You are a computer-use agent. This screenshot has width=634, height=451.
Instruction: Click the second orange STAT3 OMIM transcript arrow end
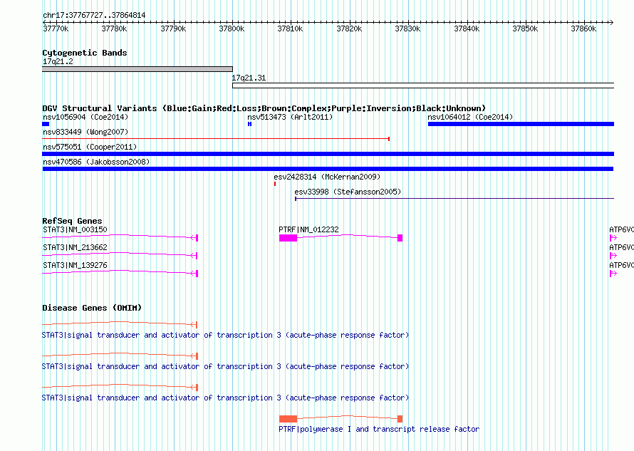(x=194, y=356)
